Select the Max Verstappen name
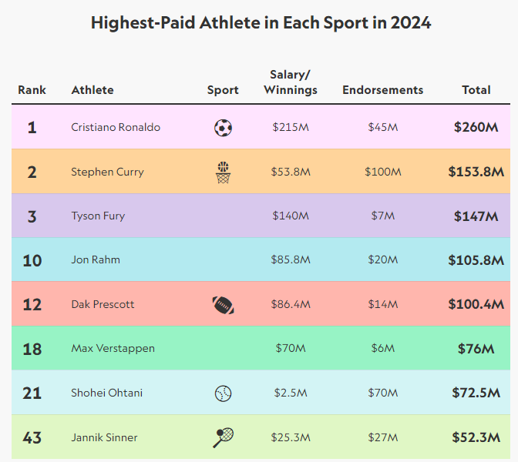The height and width of the screenshot is (462, 518). [x=113, y=349]
